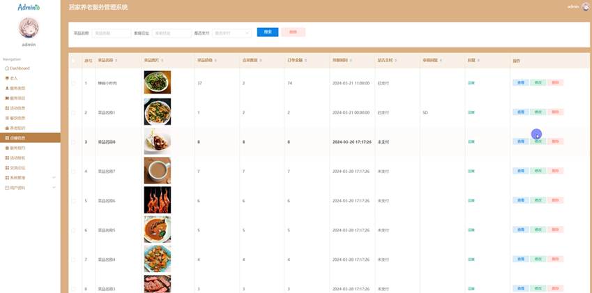
Task: Click the grid icon beside 活动信息
Action: [7, 108]
